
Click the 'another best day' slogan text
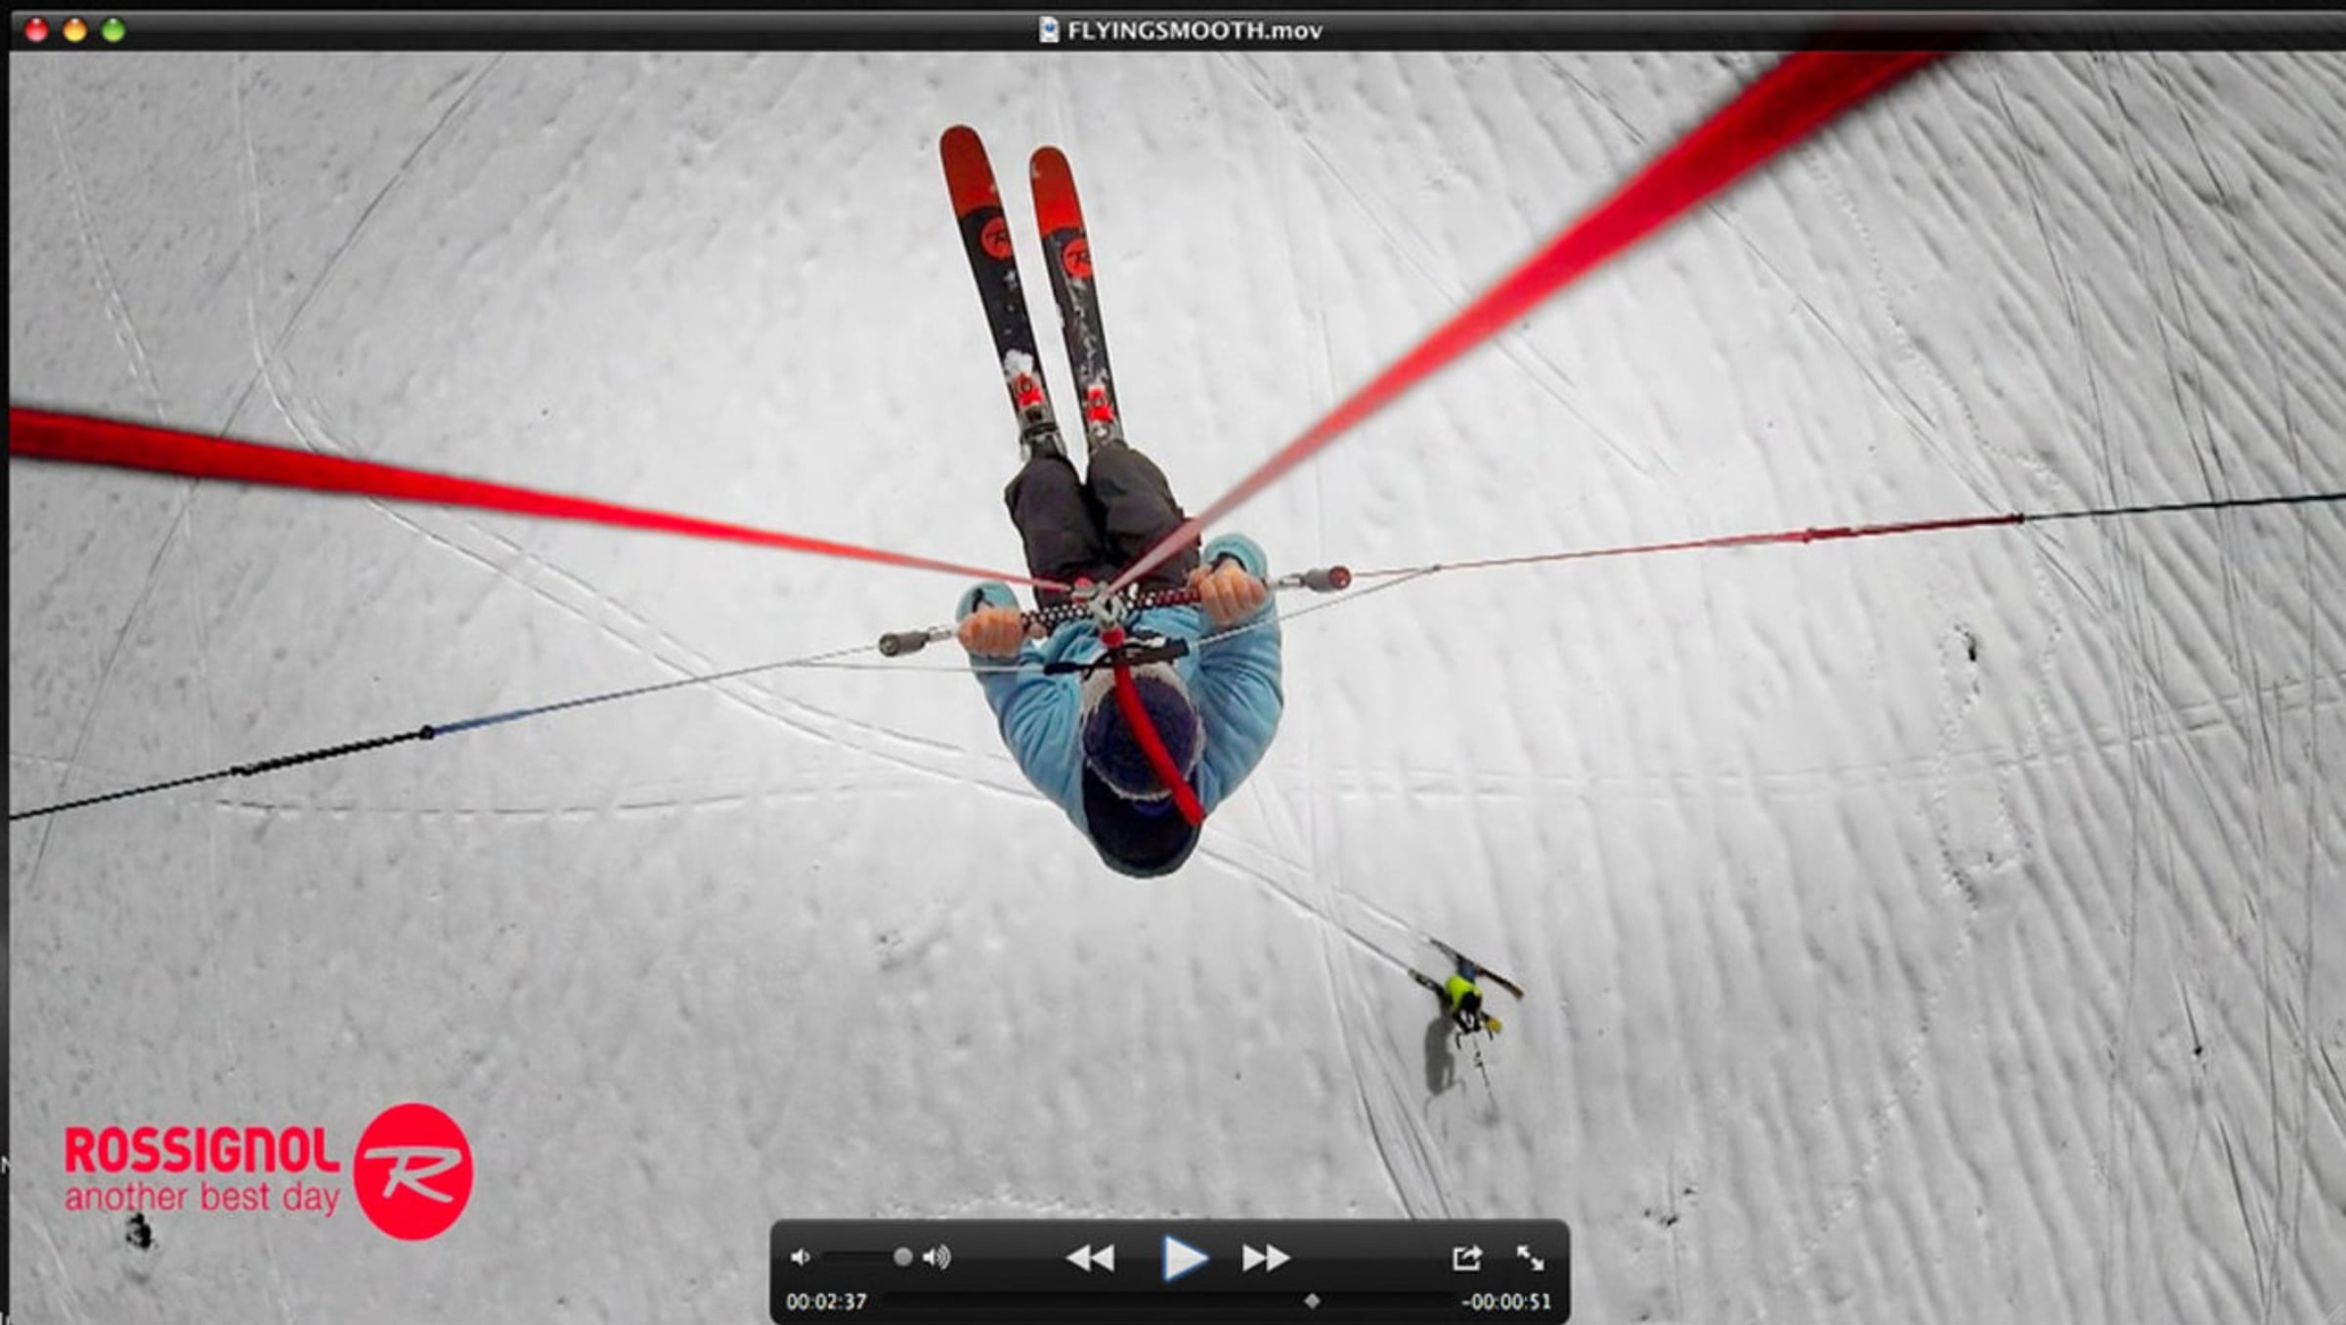click(x=202, y=1197)
